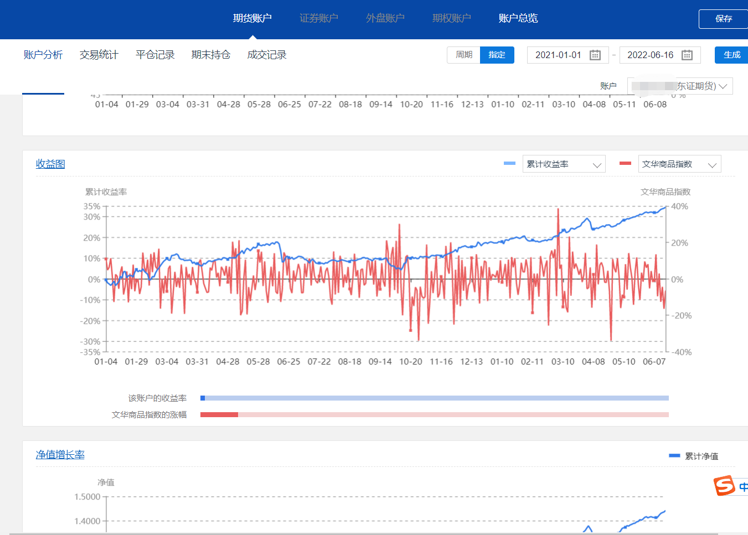Image resolution: width=748 pixels, height=535 pixels.
Task: Click the blue 累计收益率 legend marker
Action: 510,163
